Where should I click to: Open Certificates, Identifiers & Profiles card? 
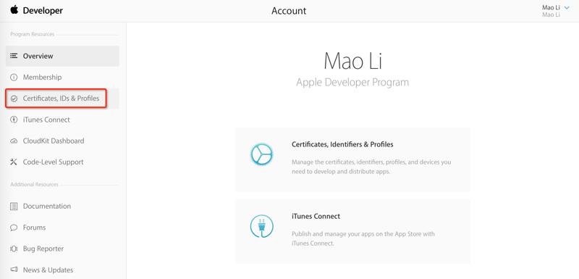(352, 159)
